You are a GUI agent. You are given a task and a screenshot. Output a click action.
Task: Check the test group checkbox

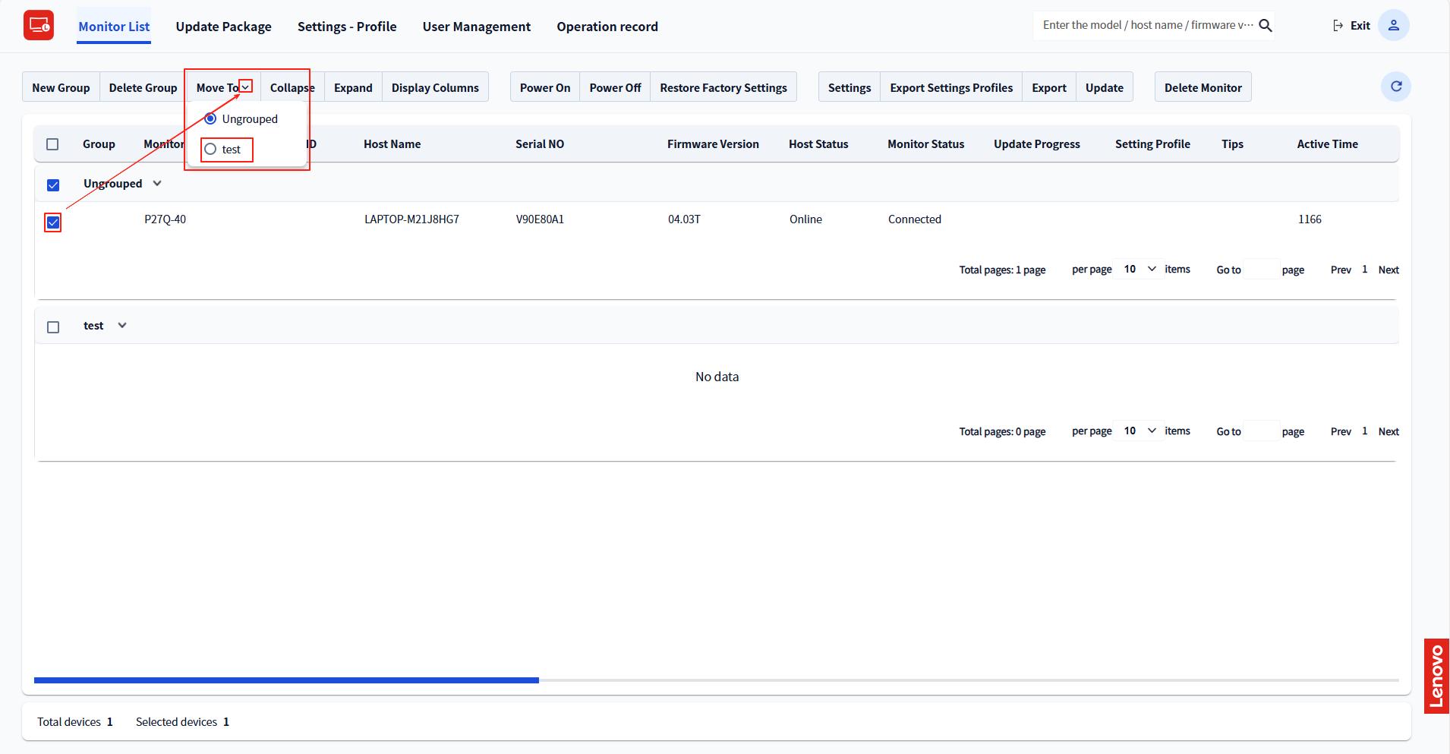pyautogui.click(x=53, y=327)
